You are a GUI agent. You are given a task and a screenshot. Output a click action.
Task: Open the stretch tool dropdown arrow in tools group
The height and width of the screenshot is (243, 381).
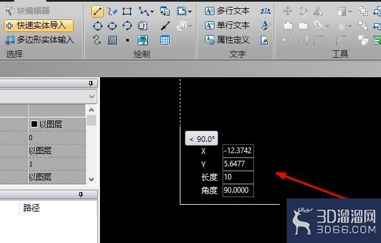[x=350, y=11]
